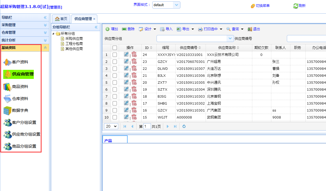Select 工程分包商 in the group tree
326x191 pixels.
74,44
